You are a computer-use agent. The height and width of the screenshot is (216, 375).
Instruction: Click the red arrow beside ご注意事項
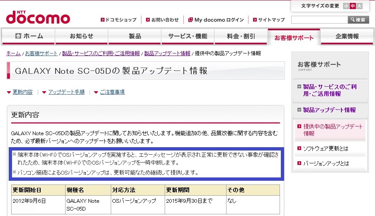[96, 92]
